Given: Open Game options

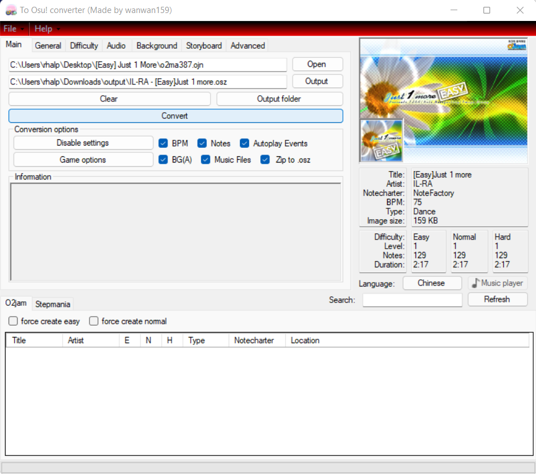Looking at the screenshot, I should point(83,160).
